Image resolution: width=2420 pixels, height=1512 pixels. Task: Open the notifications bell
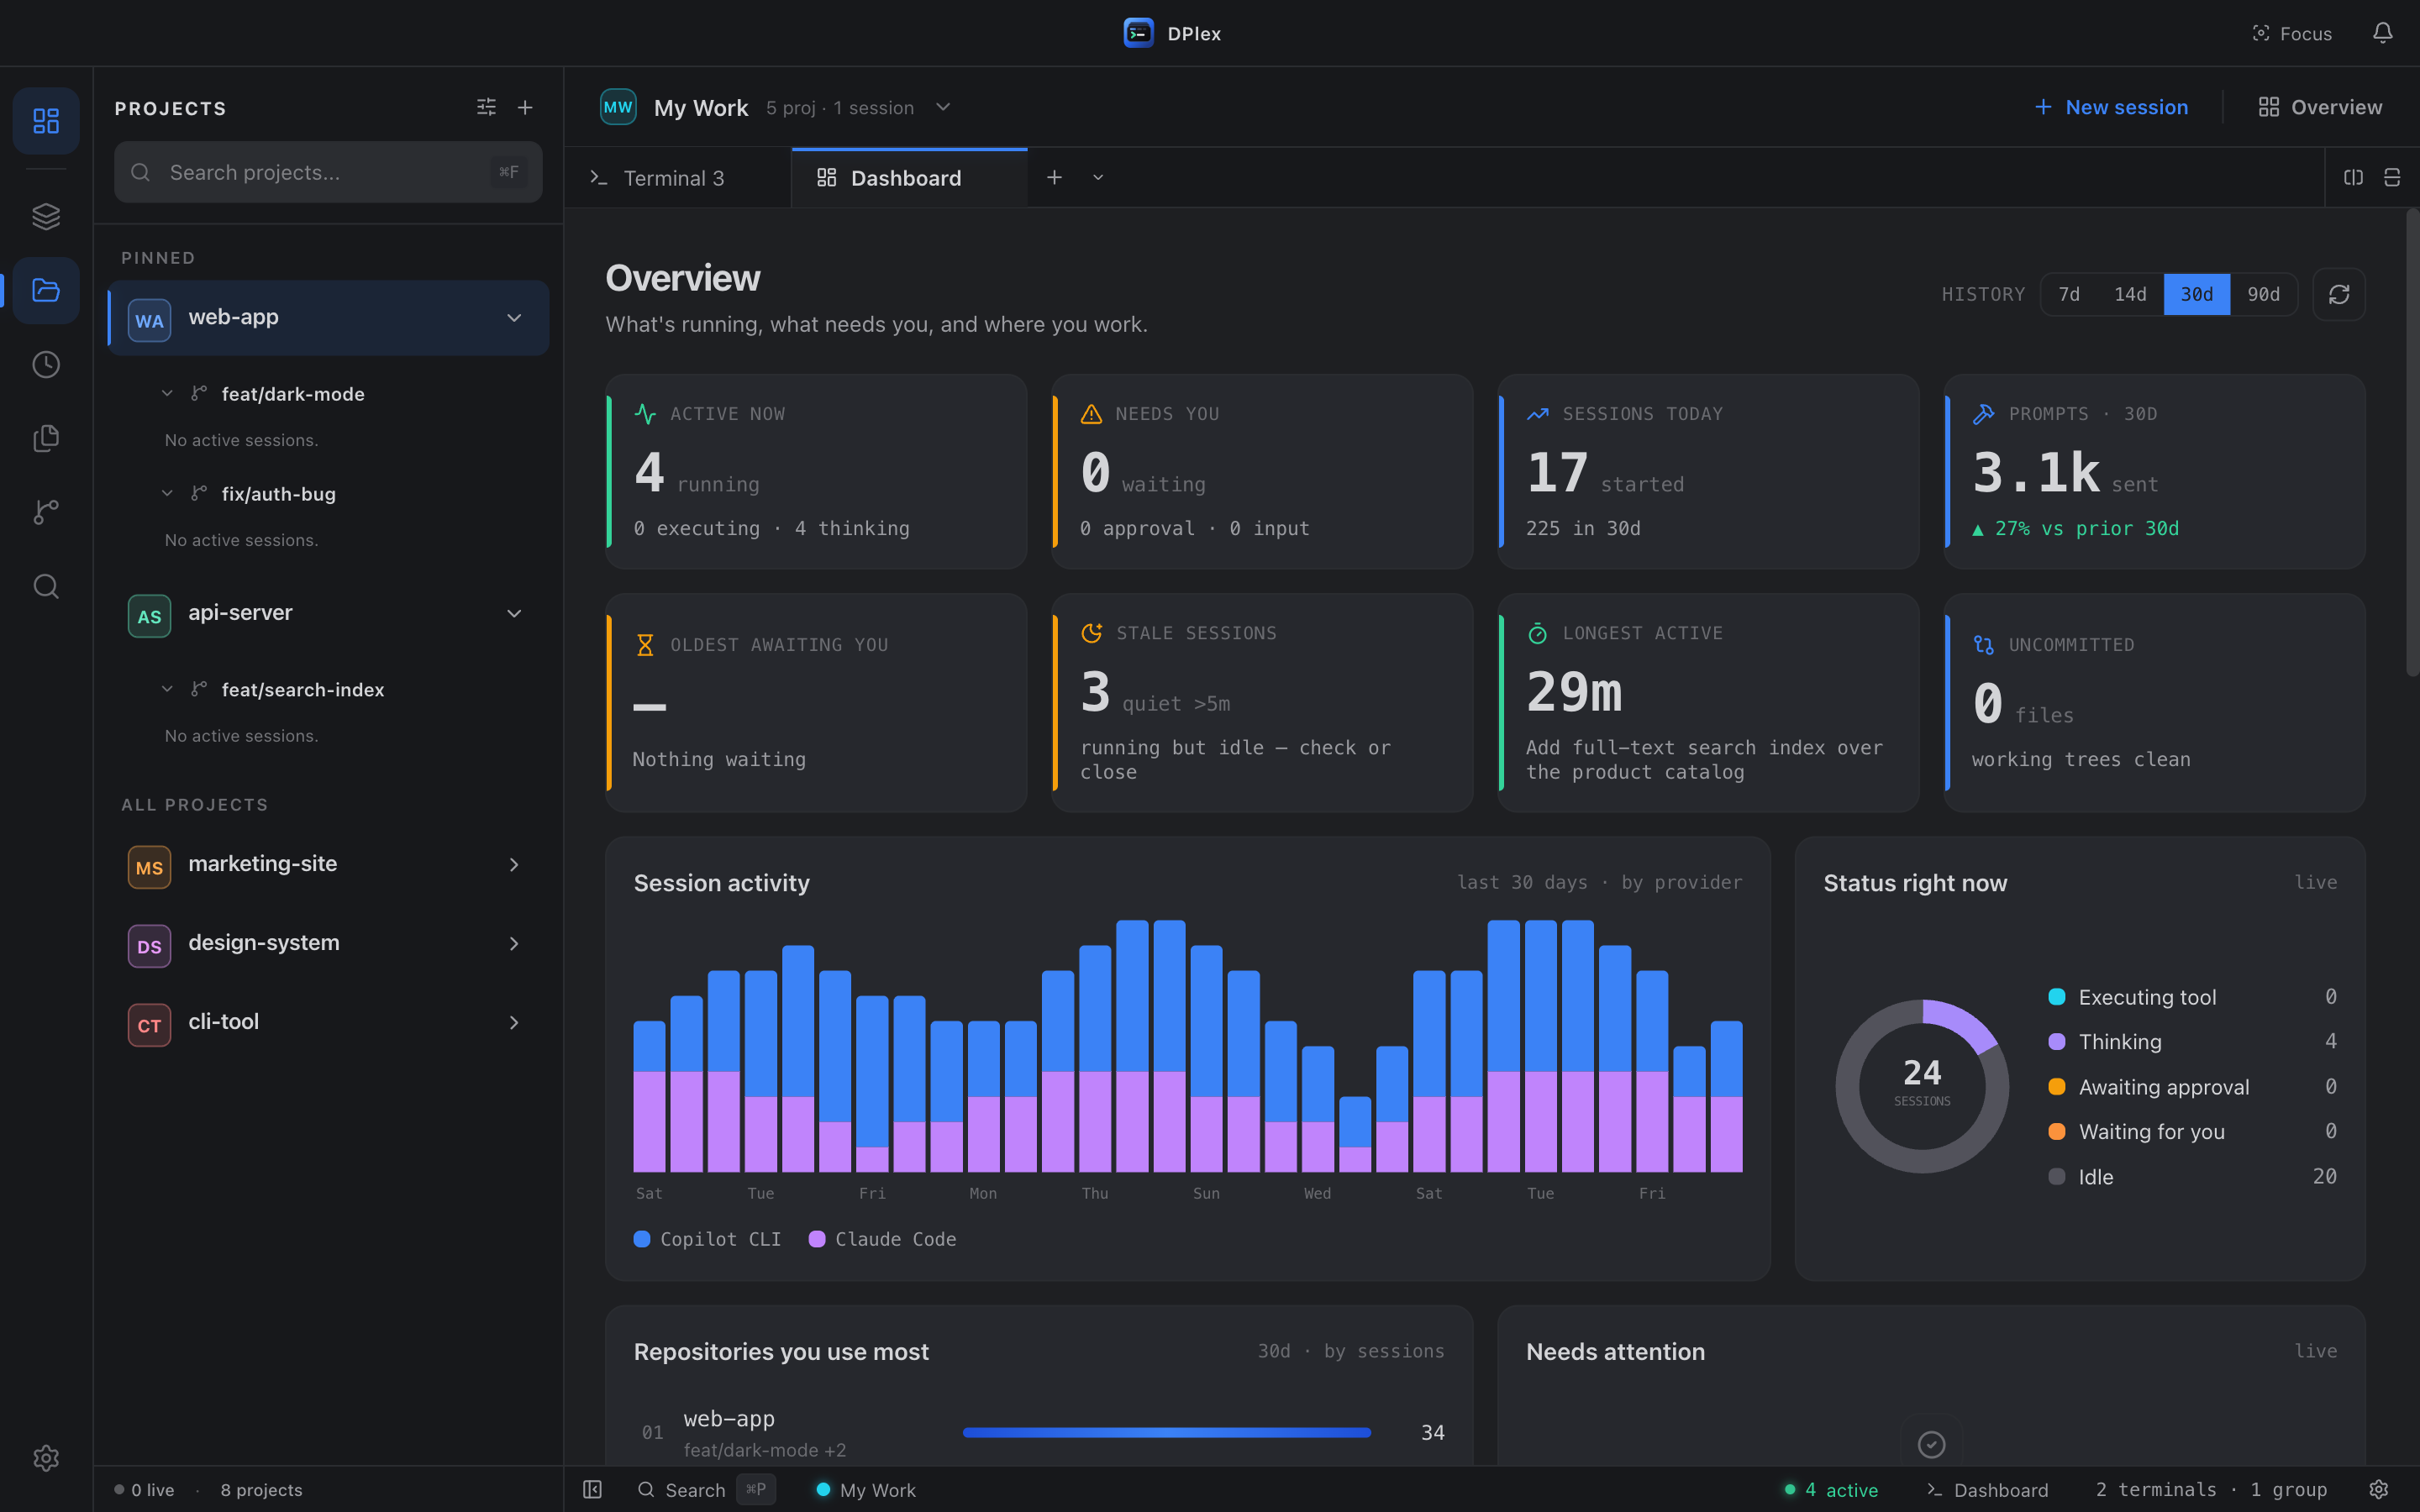point(2382,33)
